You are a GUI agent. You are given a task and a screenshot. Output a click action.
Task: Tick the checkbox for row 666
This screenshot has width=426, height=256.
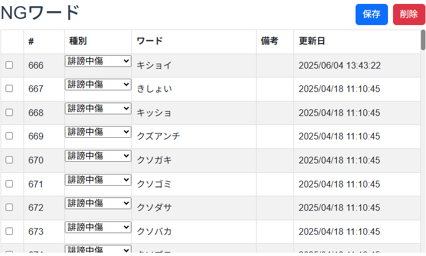tap(9, 65)
